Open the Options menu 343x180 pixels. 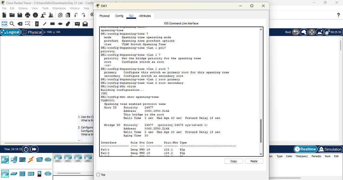23,8
